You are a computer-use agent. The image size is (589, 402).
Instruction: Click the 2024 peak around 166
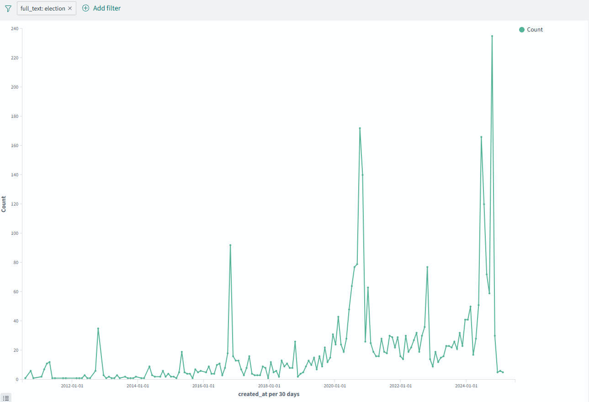tap(481, 137)
